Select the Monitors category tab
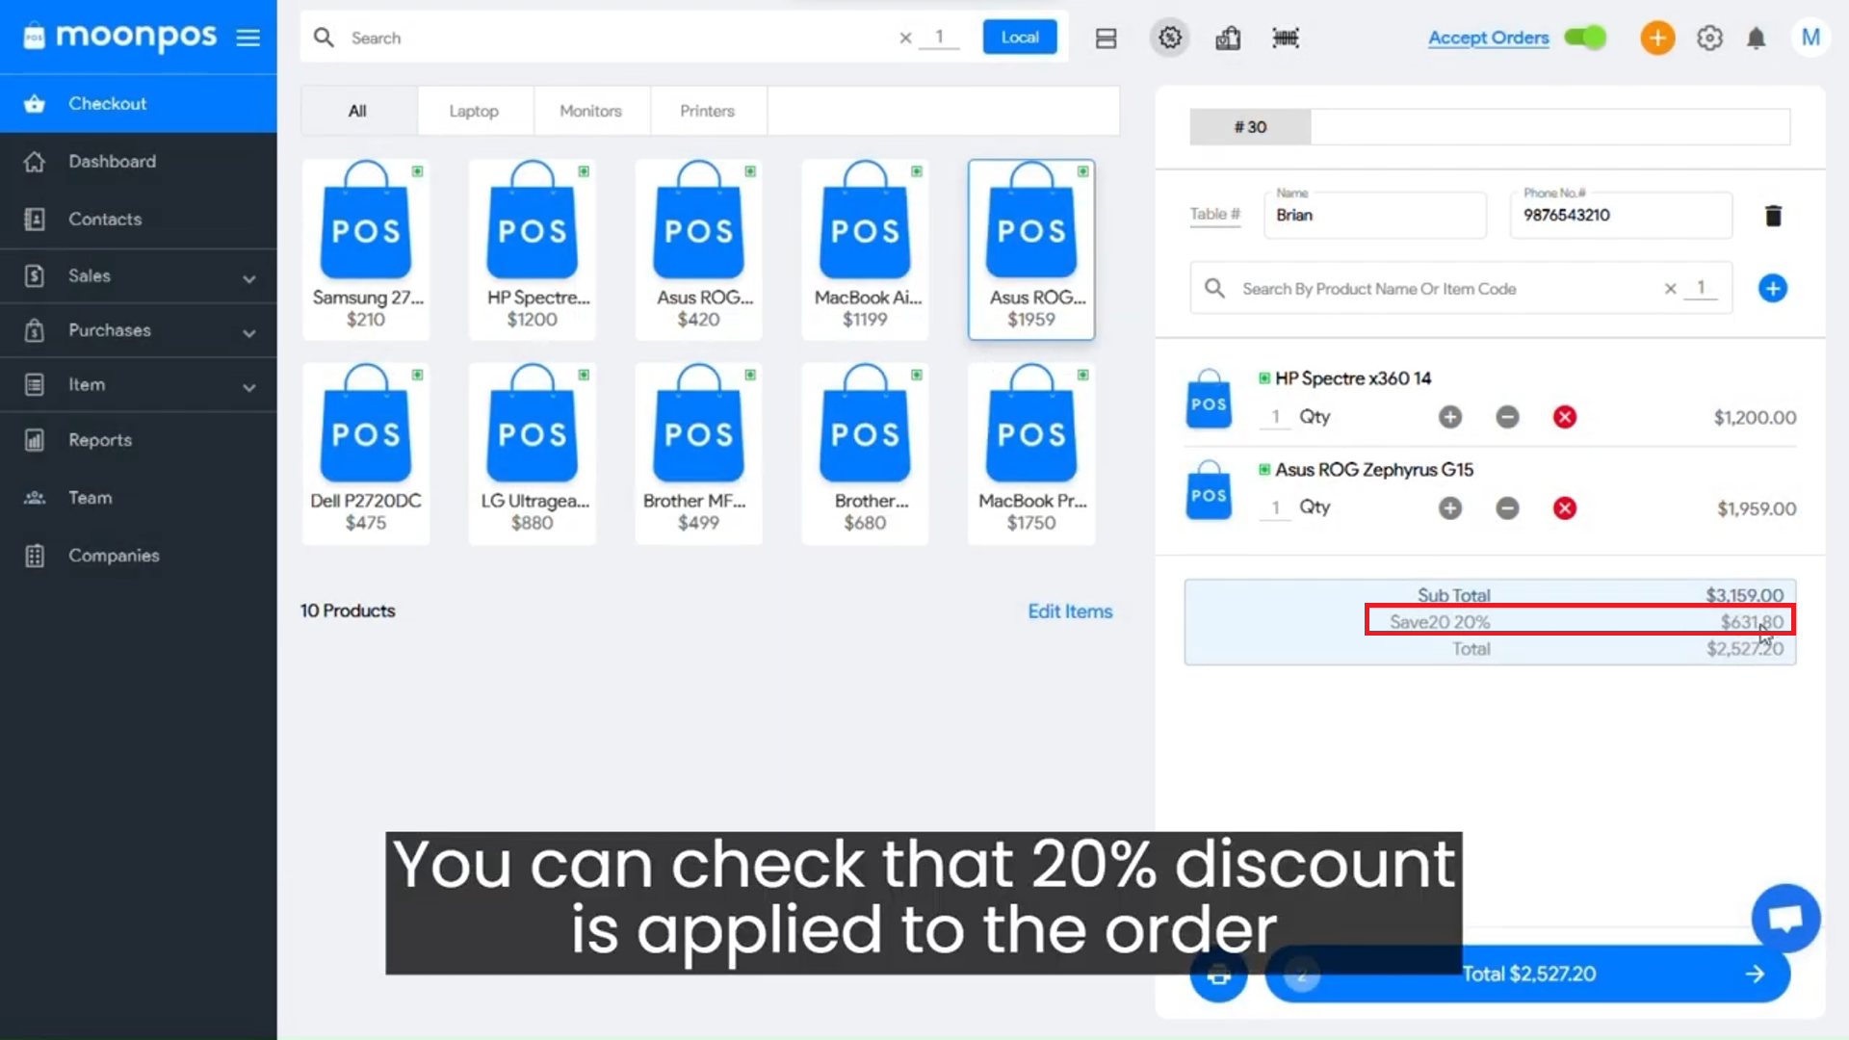 click(x=591, y=111)
